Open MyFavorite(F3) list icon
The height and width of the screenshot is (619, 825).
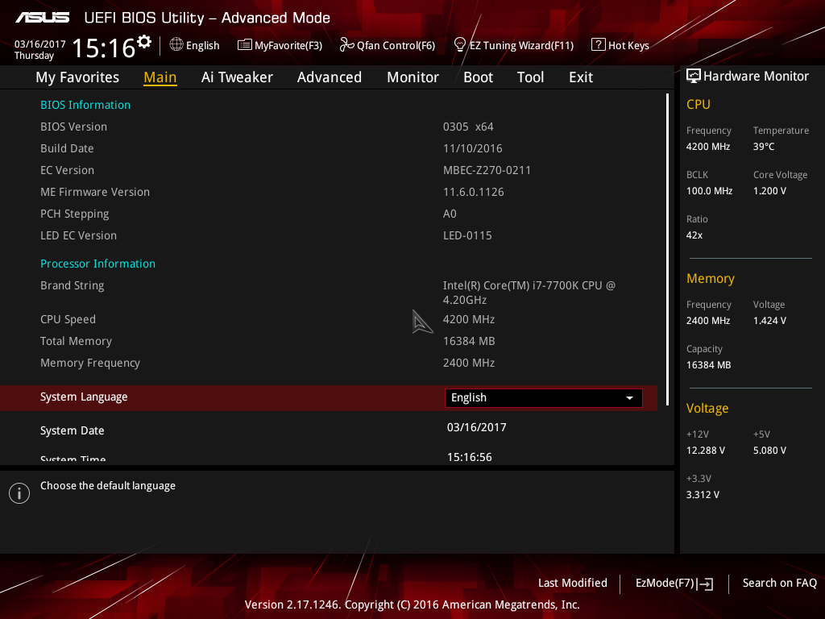[x=245, y=45]
